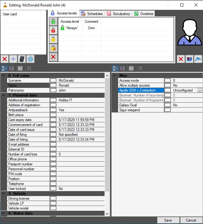Delete user card with red X under card list
The image size is (203, 224).
(5, 59)
